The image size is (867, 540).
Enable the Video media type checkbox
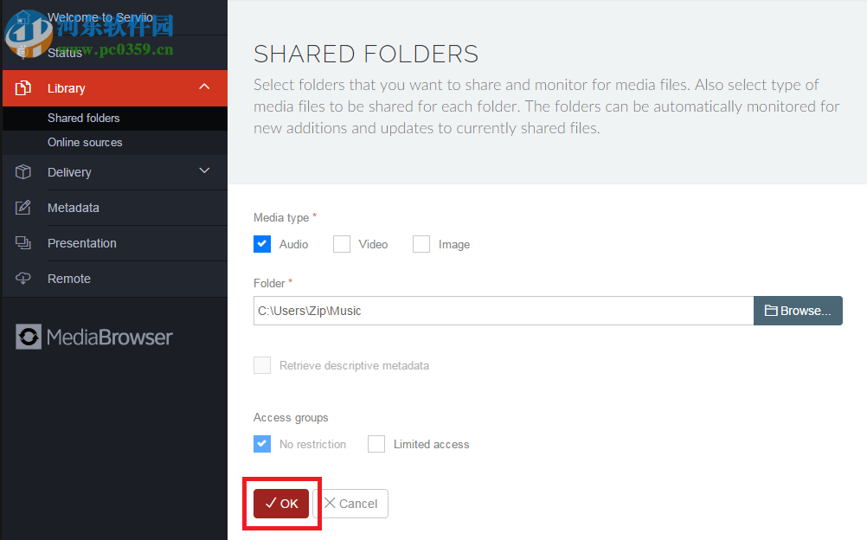coord(342,244)
